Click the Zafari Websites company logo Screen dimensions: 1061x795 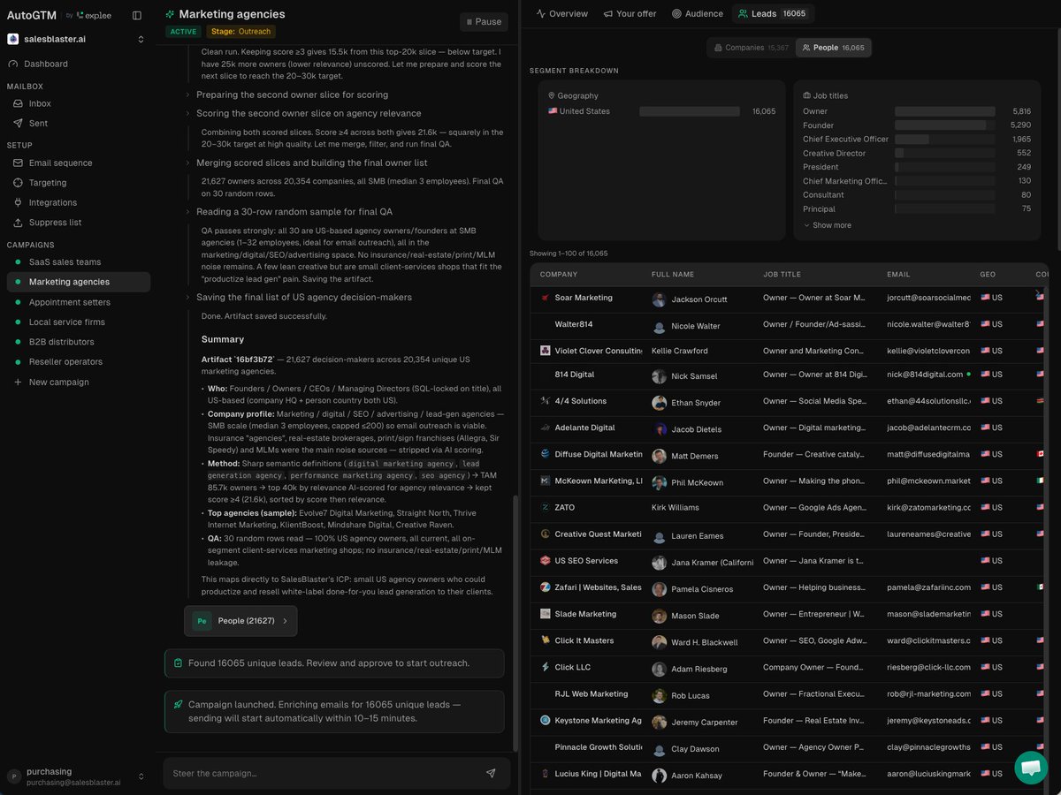(546, 587)
